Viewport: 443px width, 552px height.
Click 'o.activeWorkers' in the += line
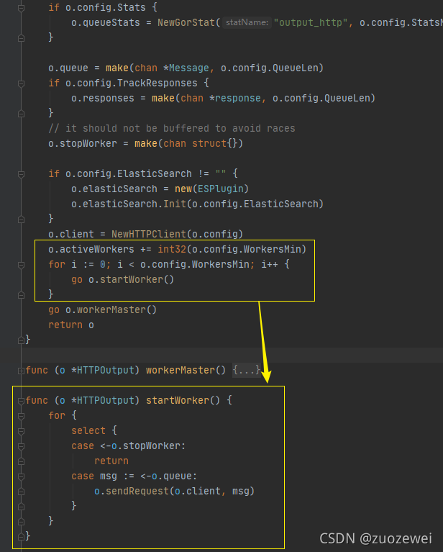pyautogui.click(x=91, y=249)
